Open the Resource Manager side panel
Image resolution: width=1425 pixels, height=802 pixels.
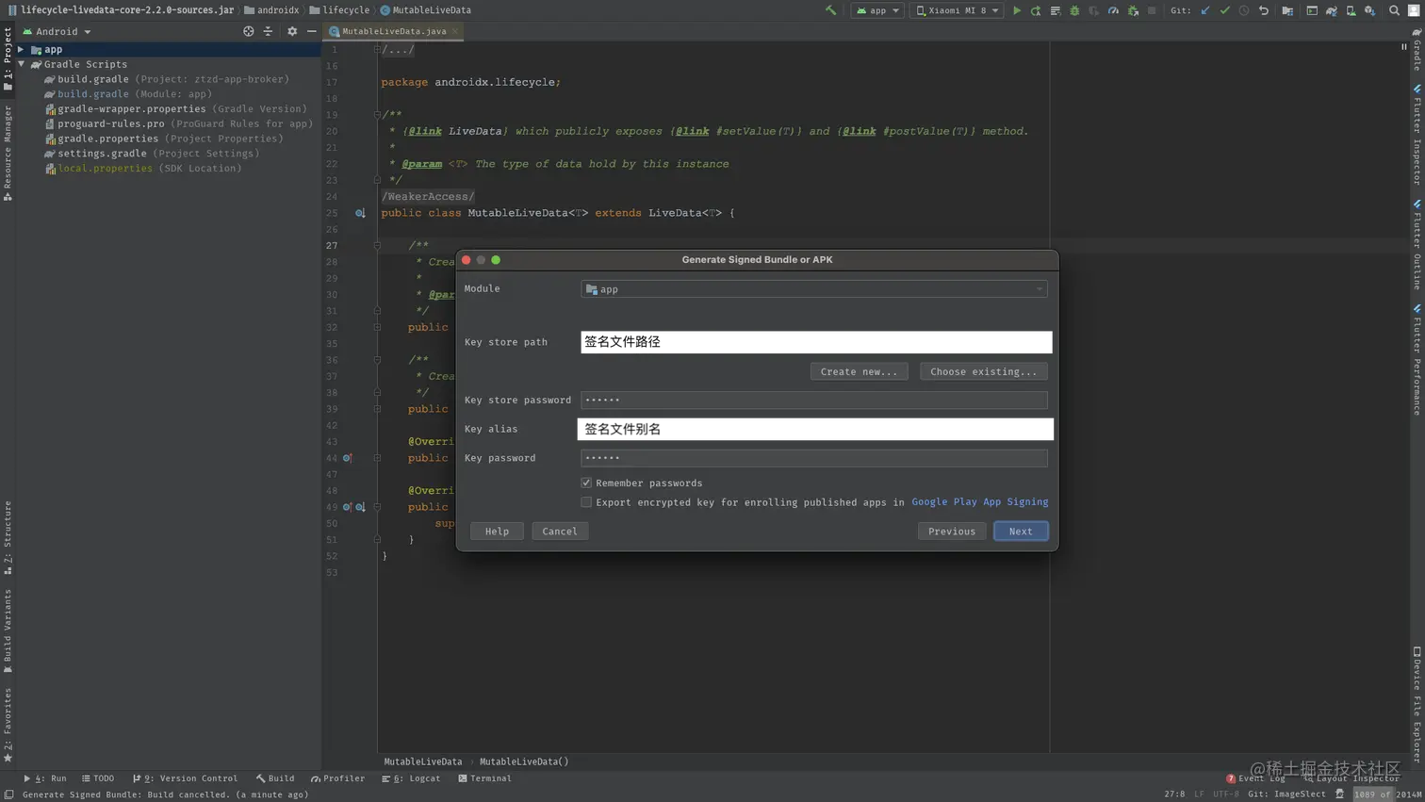click(x=8, y=153)
